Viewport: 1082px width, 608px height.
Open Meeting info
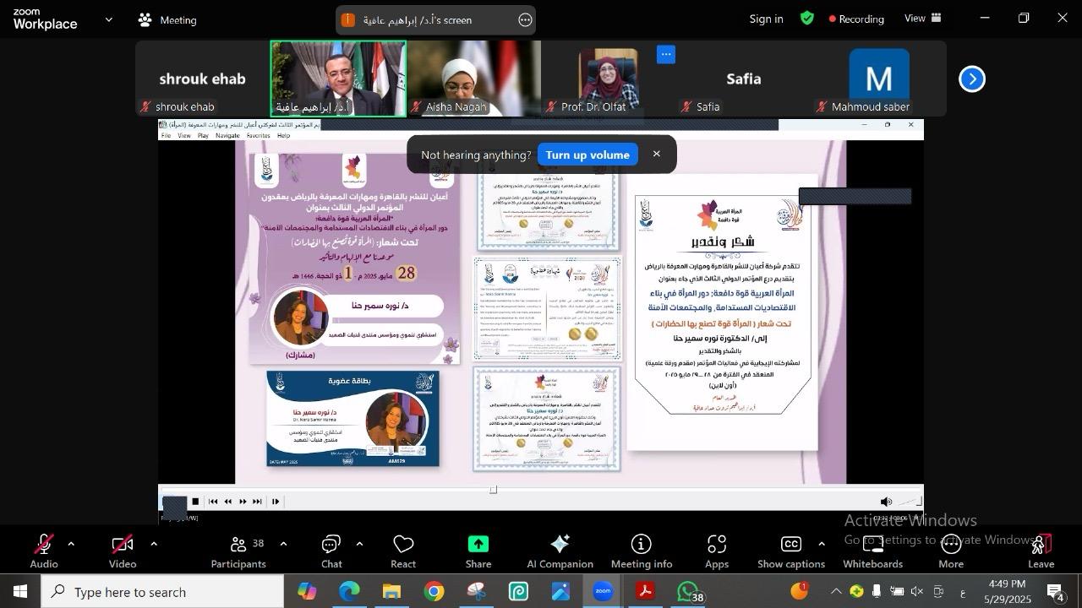click(x=641, y=551)
